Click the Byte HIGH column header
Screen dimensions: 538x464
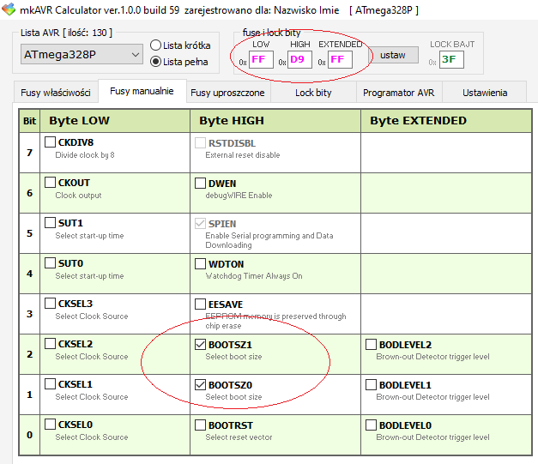coord(275,121)
